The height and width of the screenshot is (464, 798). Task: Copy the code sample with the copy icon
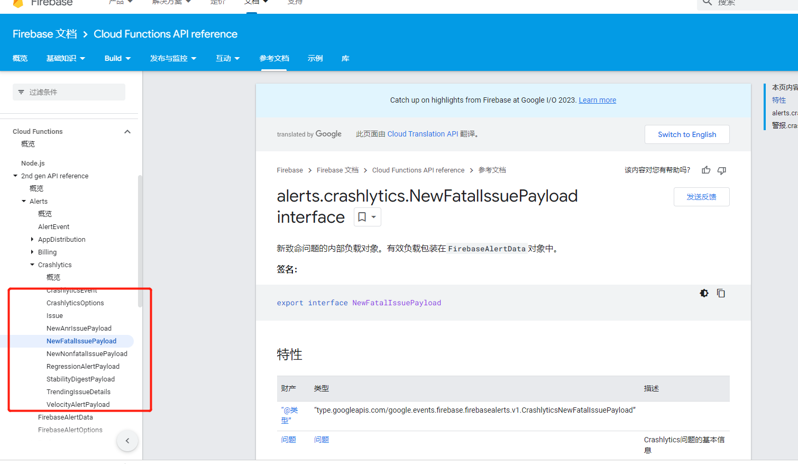pyautogui.click(x=721, y=293)
